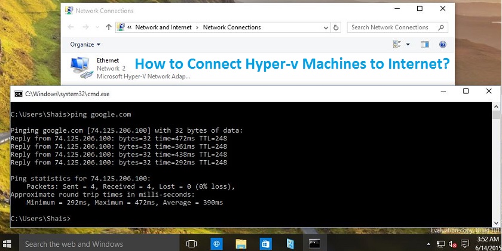Go up one folder level
The image size is (502, 251).
109,27
